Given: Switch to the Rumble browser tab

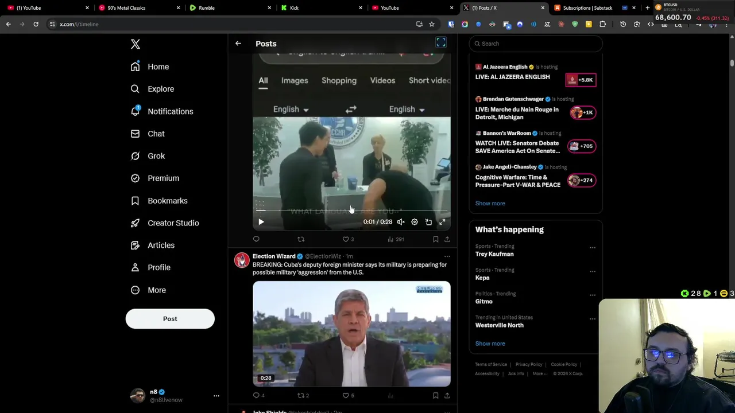Looking at the screenshot, I should pyautogui.click(x=230, y=8).
